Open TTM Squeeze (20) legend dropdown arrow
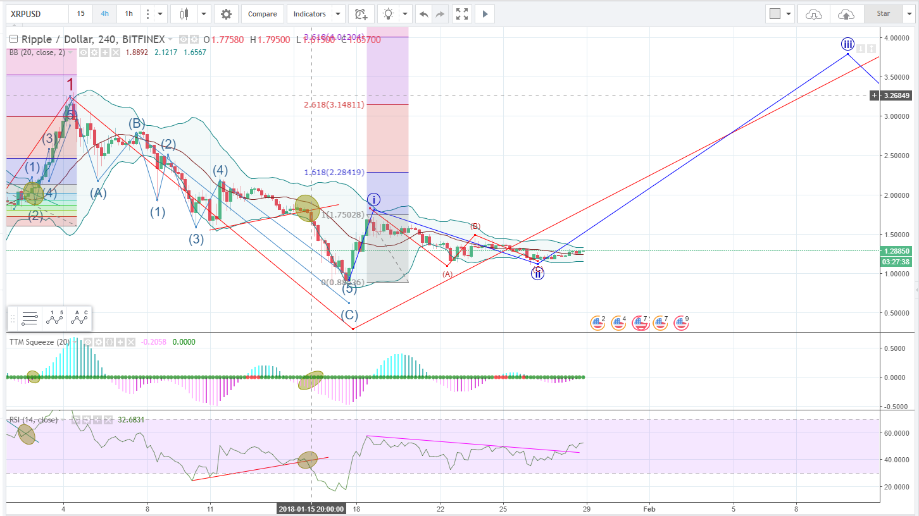 pos(75,342)
